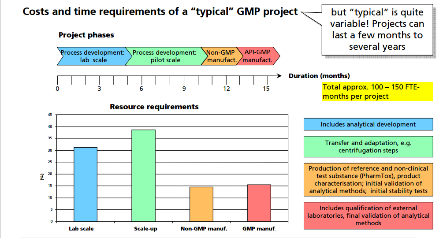Click the '20' value on the y-axis

tap(50, 174)
